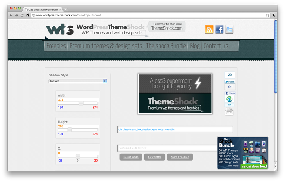This screenshot has height=182, width=285.
Task: Click the Tweet share button
Action: [230, 82]
